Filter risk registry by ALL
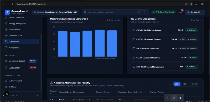This screenshot has height=102, width=210. tap(177, 84)
